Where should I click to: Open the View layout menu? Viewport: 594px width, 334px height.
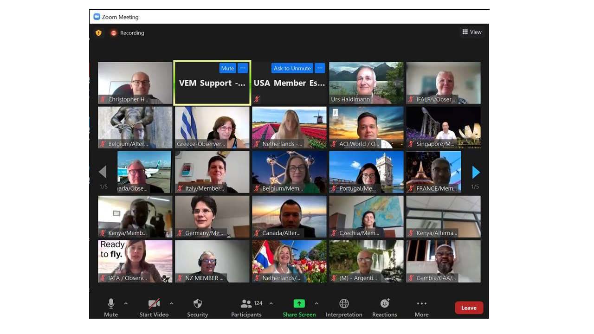[472, 32]
